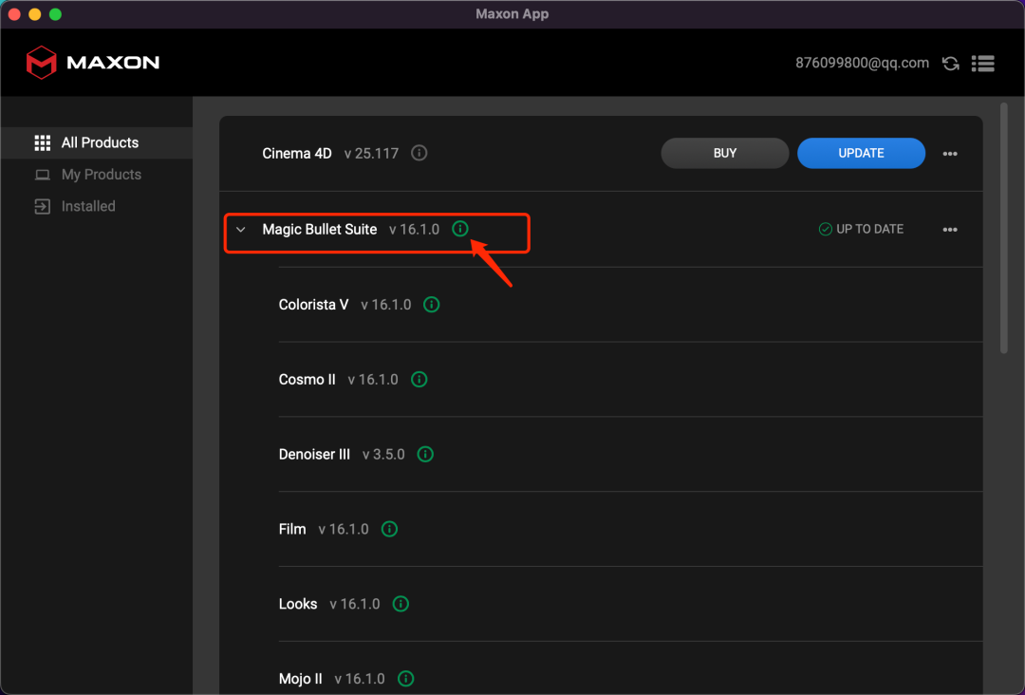Show info for Colorista V
Image resolution: width=1025 pixels, height=695 pixels.
(431, 305)
